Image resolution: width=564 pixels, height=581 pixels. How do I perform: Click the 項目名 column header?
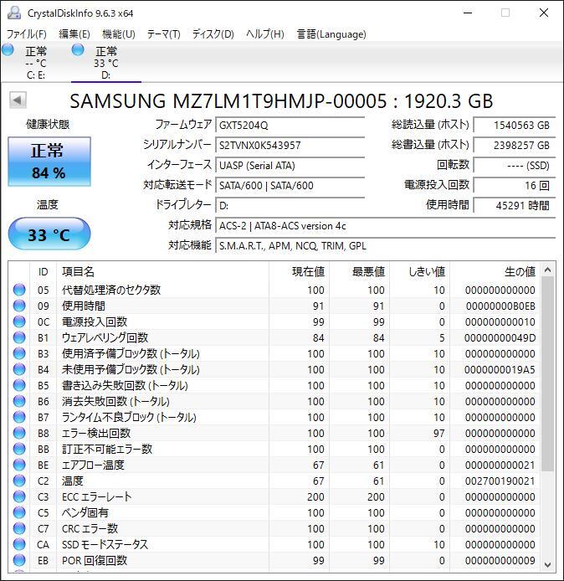tap(162, 271)
